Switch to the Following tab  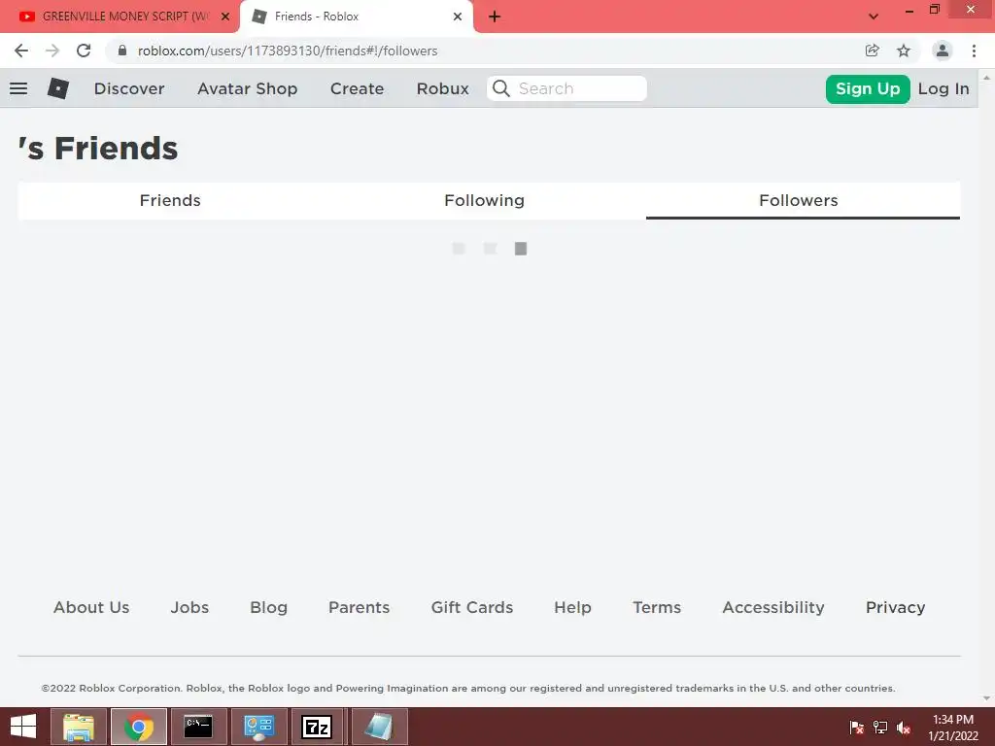[x=484, y=200]
